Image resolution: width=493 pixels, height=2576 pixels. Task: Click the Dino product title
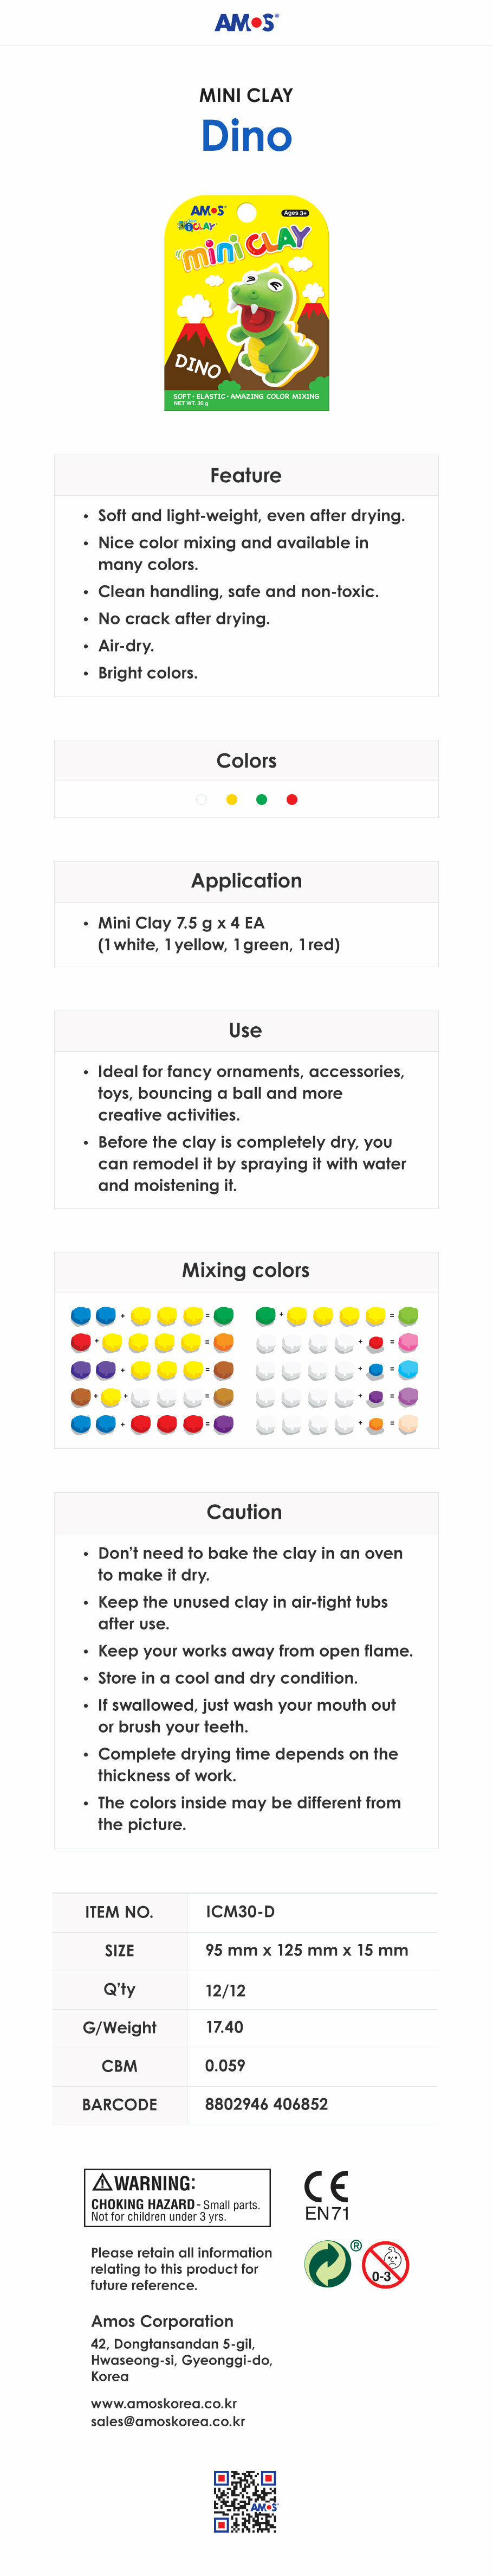point(246,136)
